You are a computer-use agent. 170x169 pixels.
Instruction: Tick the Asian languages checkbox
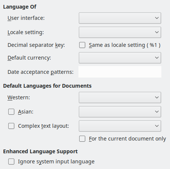pos(11,112)
